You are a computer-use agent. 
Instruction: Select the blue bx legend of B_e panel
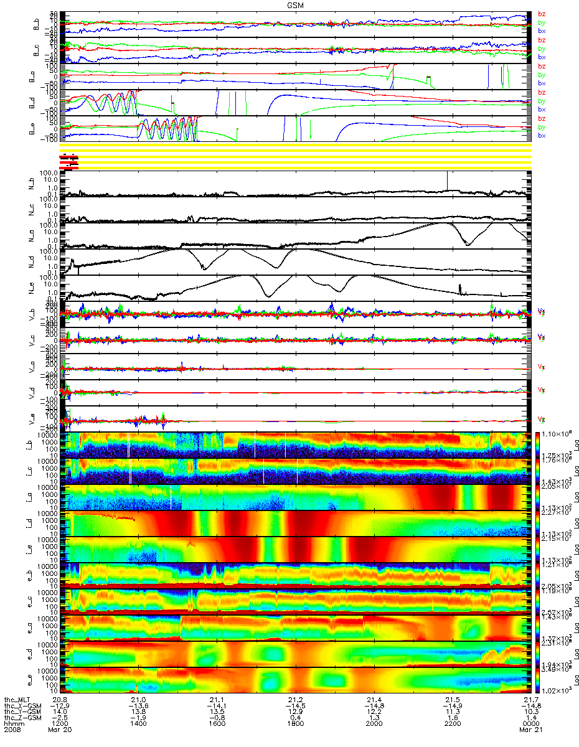point(542,135)
